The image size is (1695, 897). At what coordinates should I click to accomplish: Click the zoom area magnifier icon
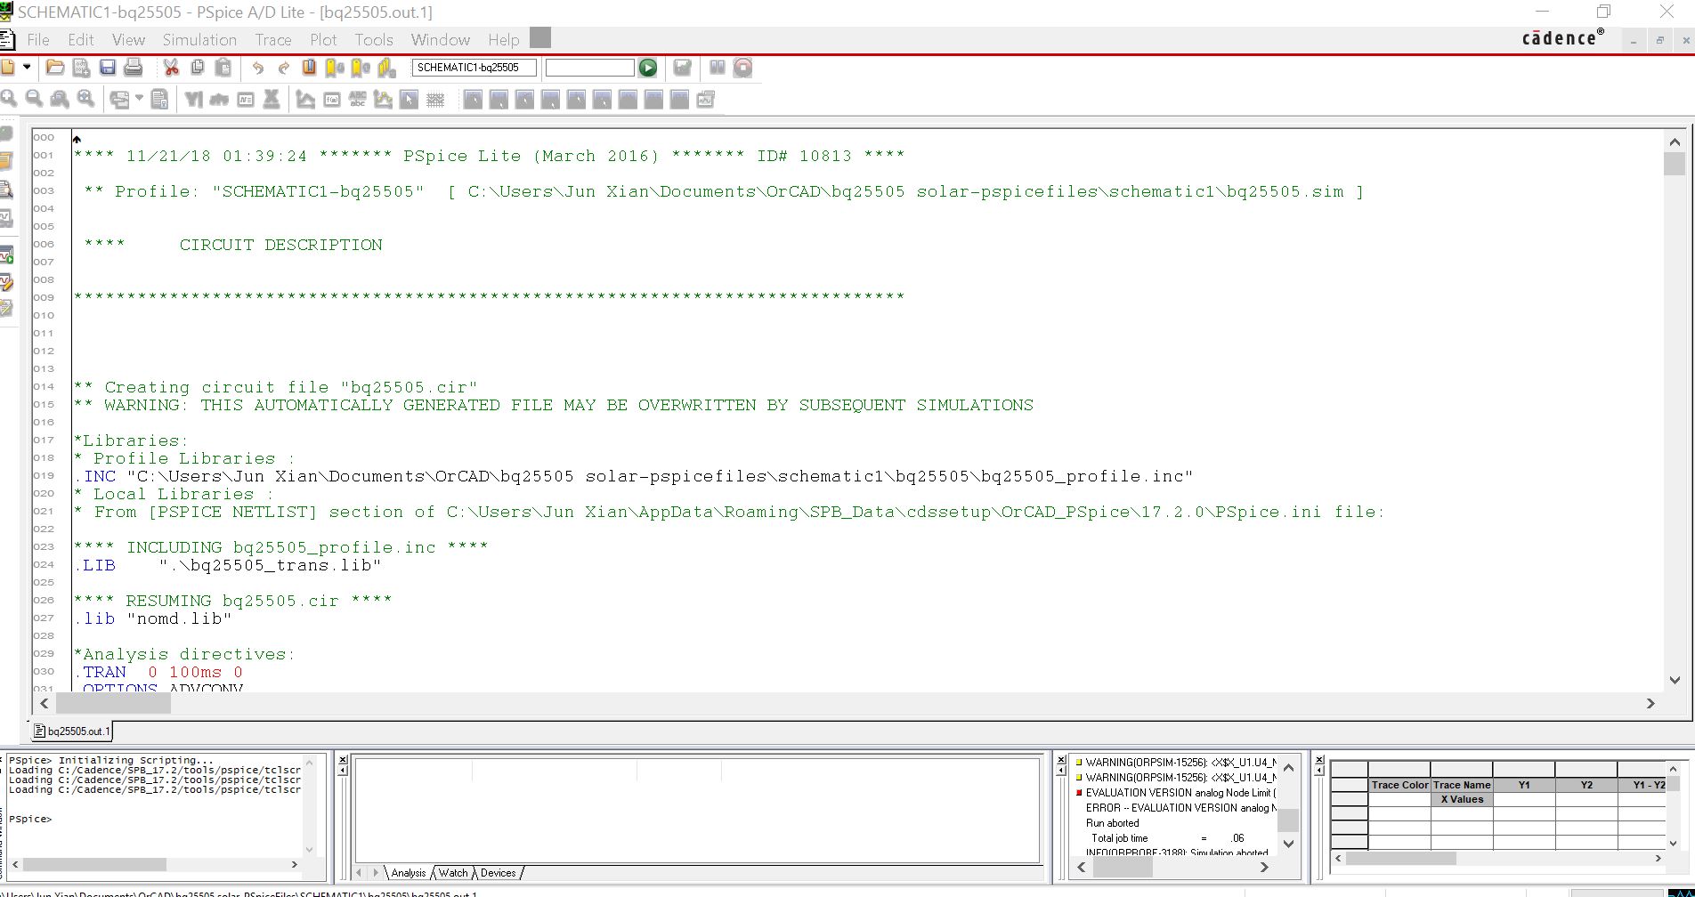pos(60,99)
